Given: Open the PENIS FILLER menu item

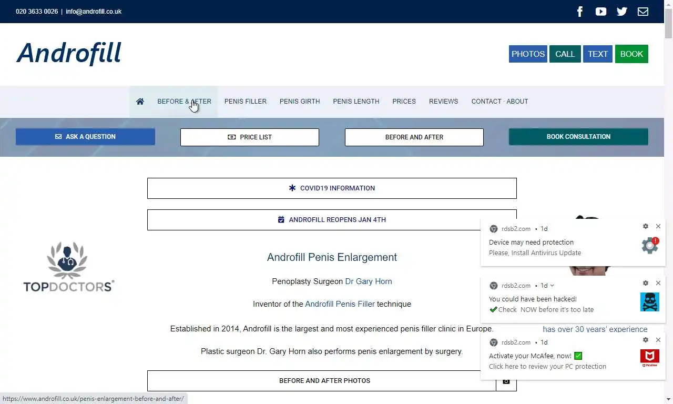Looking at the screenshot, I should point(246,102).
